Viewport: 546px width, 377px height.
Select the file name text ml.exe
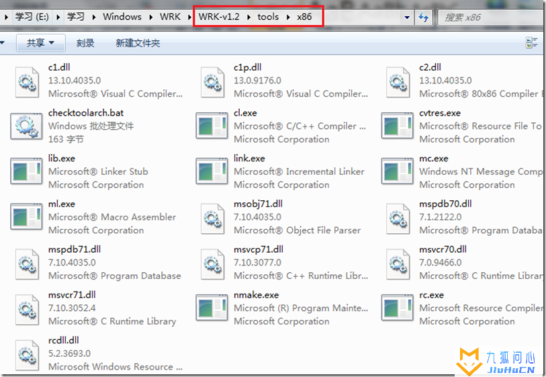(x=62, y=204)
